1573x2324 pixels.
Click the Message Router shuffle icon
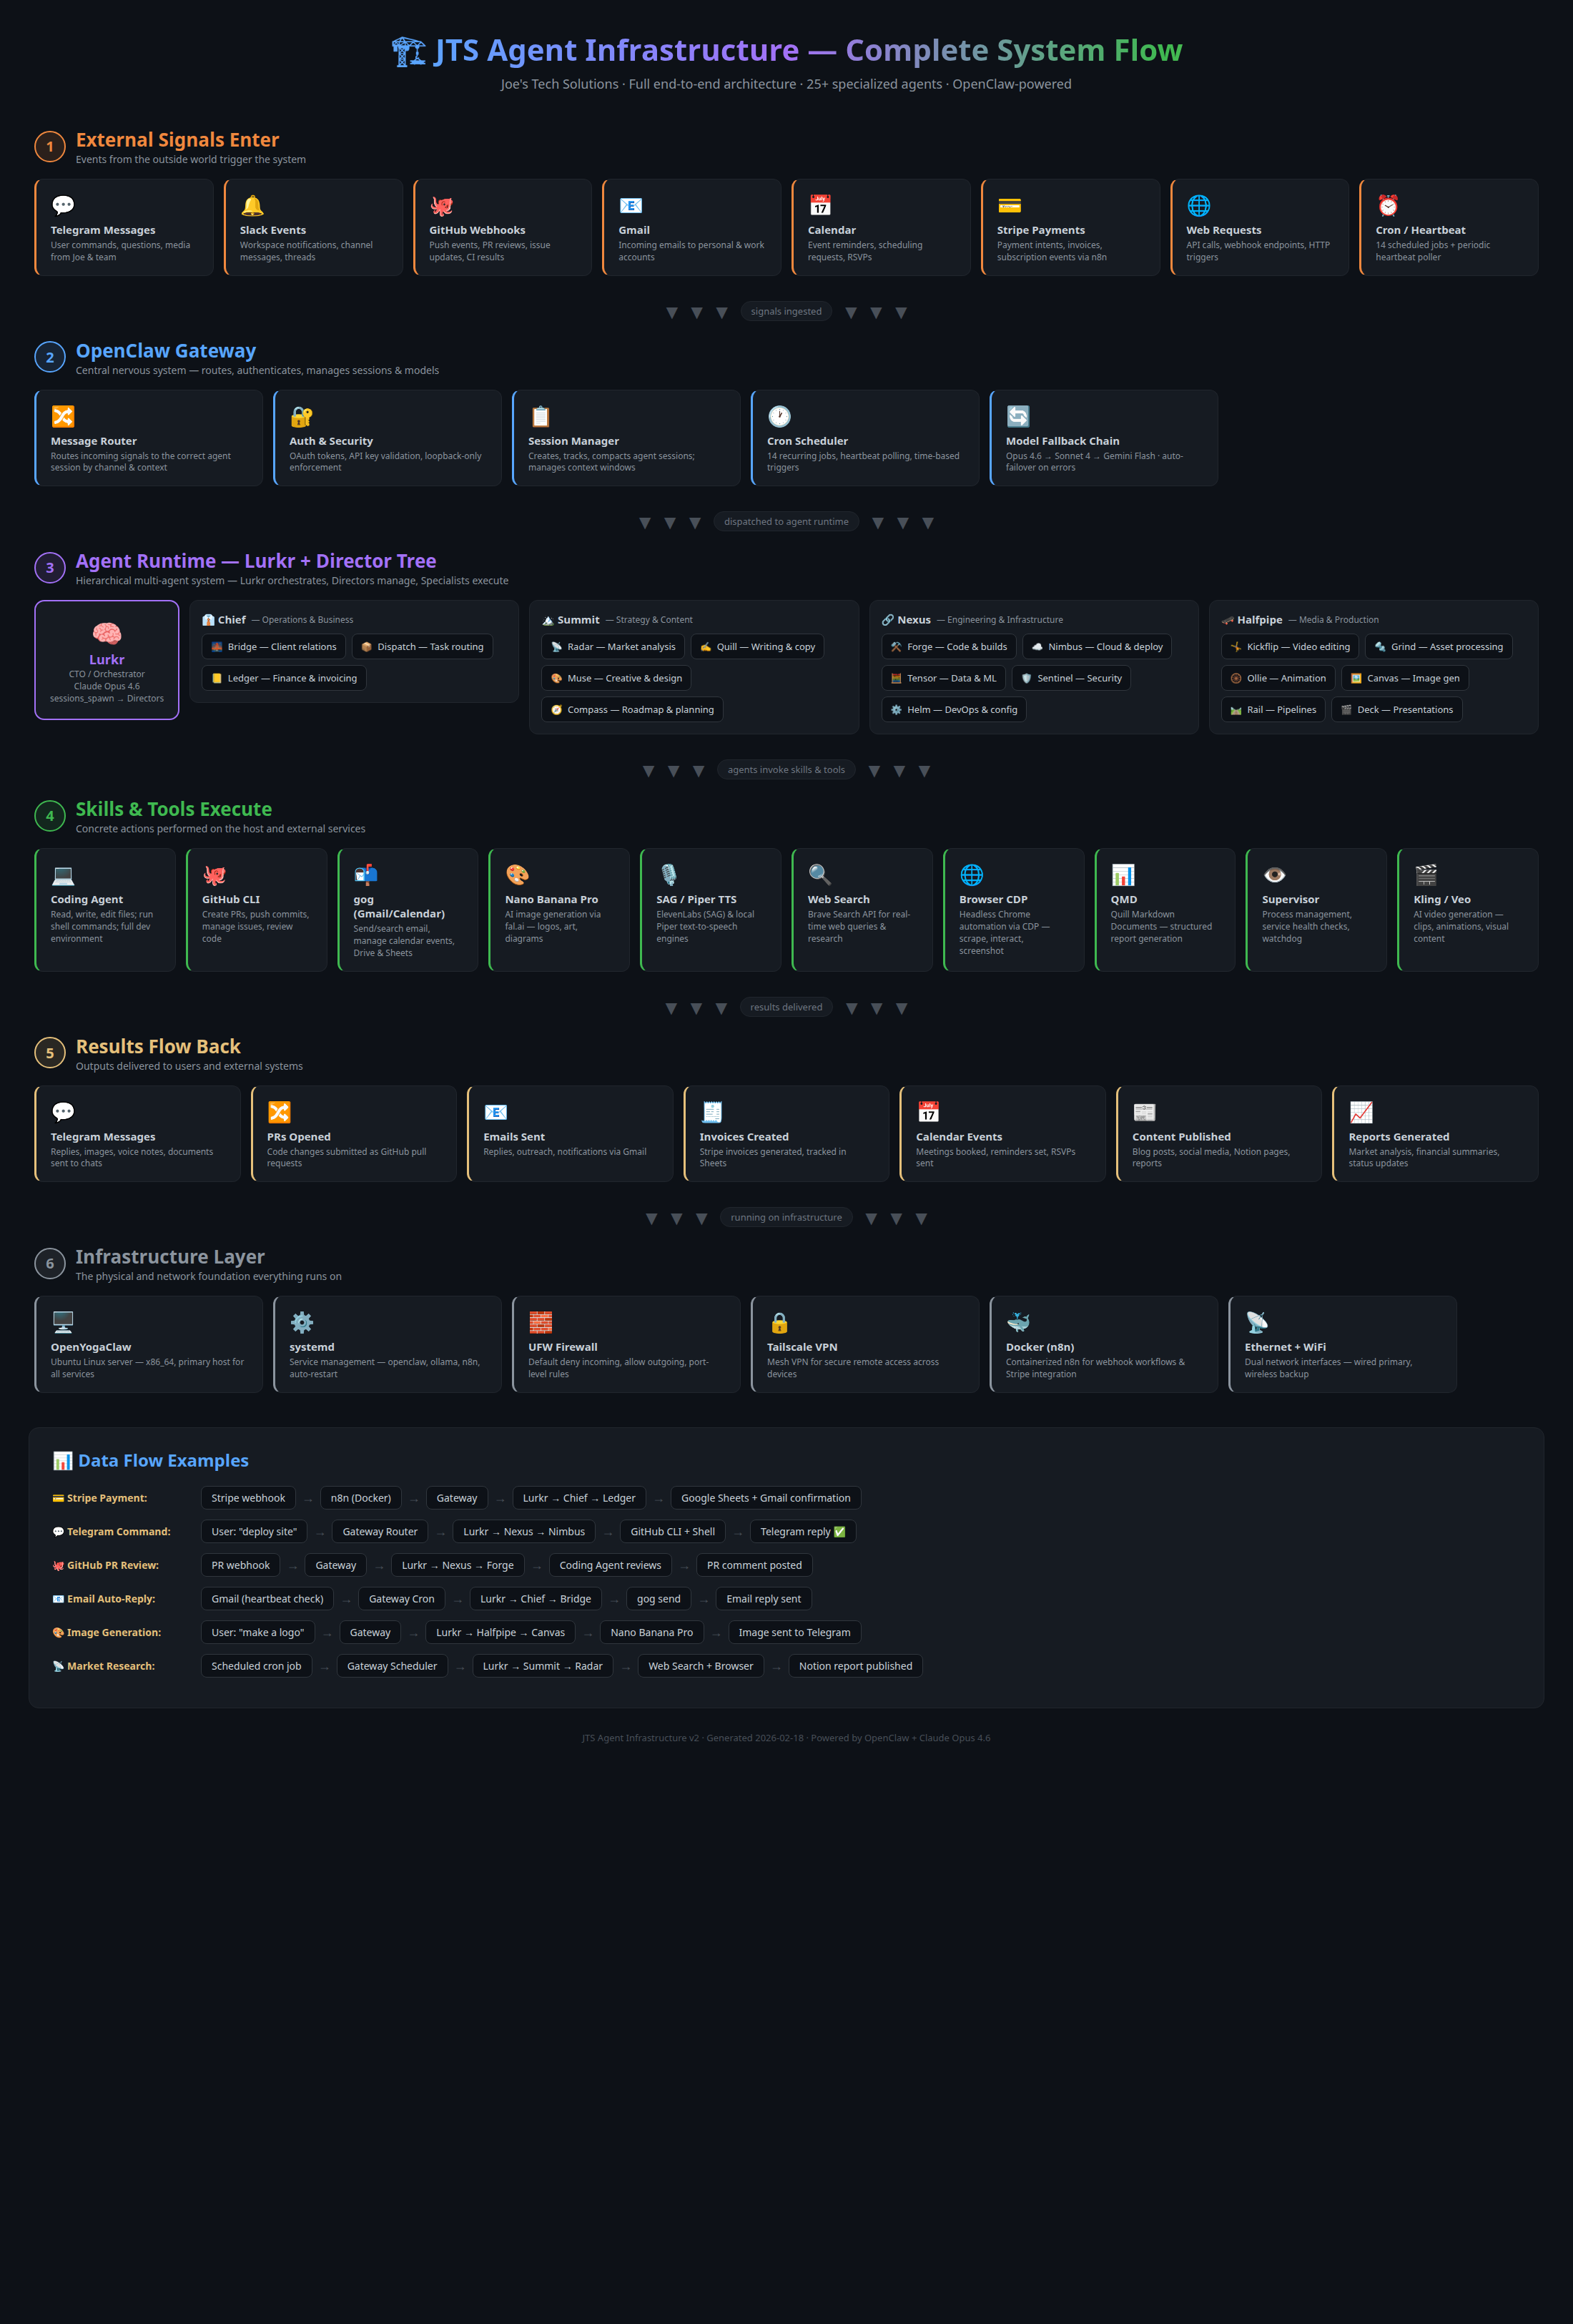[63, 416]
